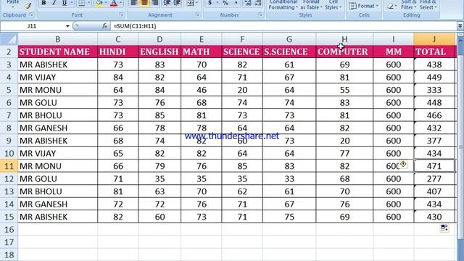The image size is (464, 261).
Task: Open Alignment dialog launcher
Action: (x=198, y=14)
